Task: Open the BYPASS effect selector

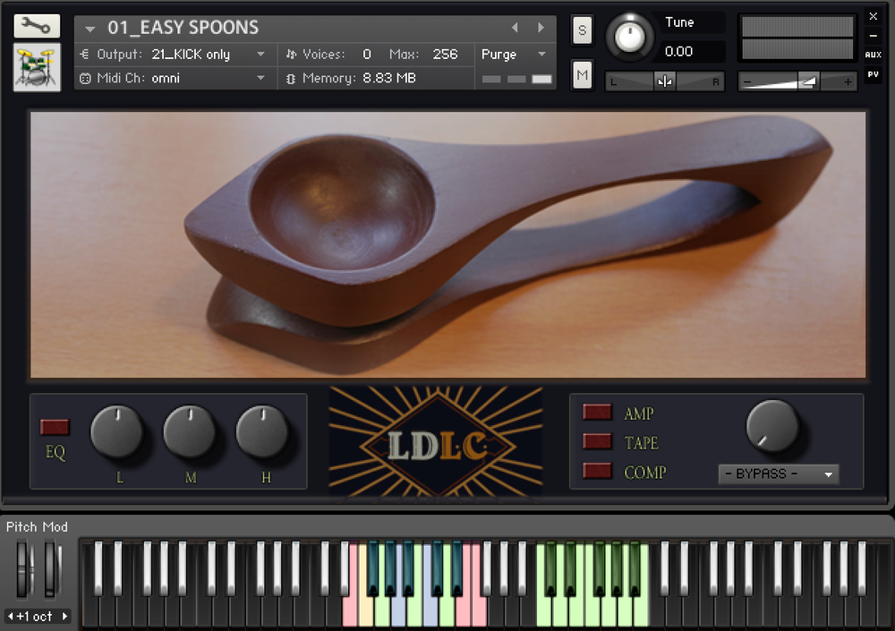Action: pyautogui.click(x=778, y=474)
